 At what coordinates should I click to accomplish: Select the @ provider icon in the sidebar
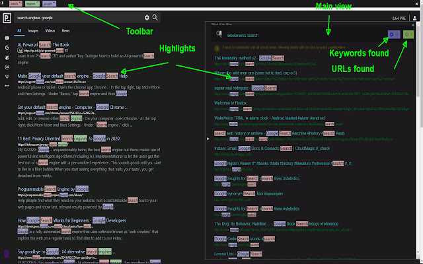7,67
